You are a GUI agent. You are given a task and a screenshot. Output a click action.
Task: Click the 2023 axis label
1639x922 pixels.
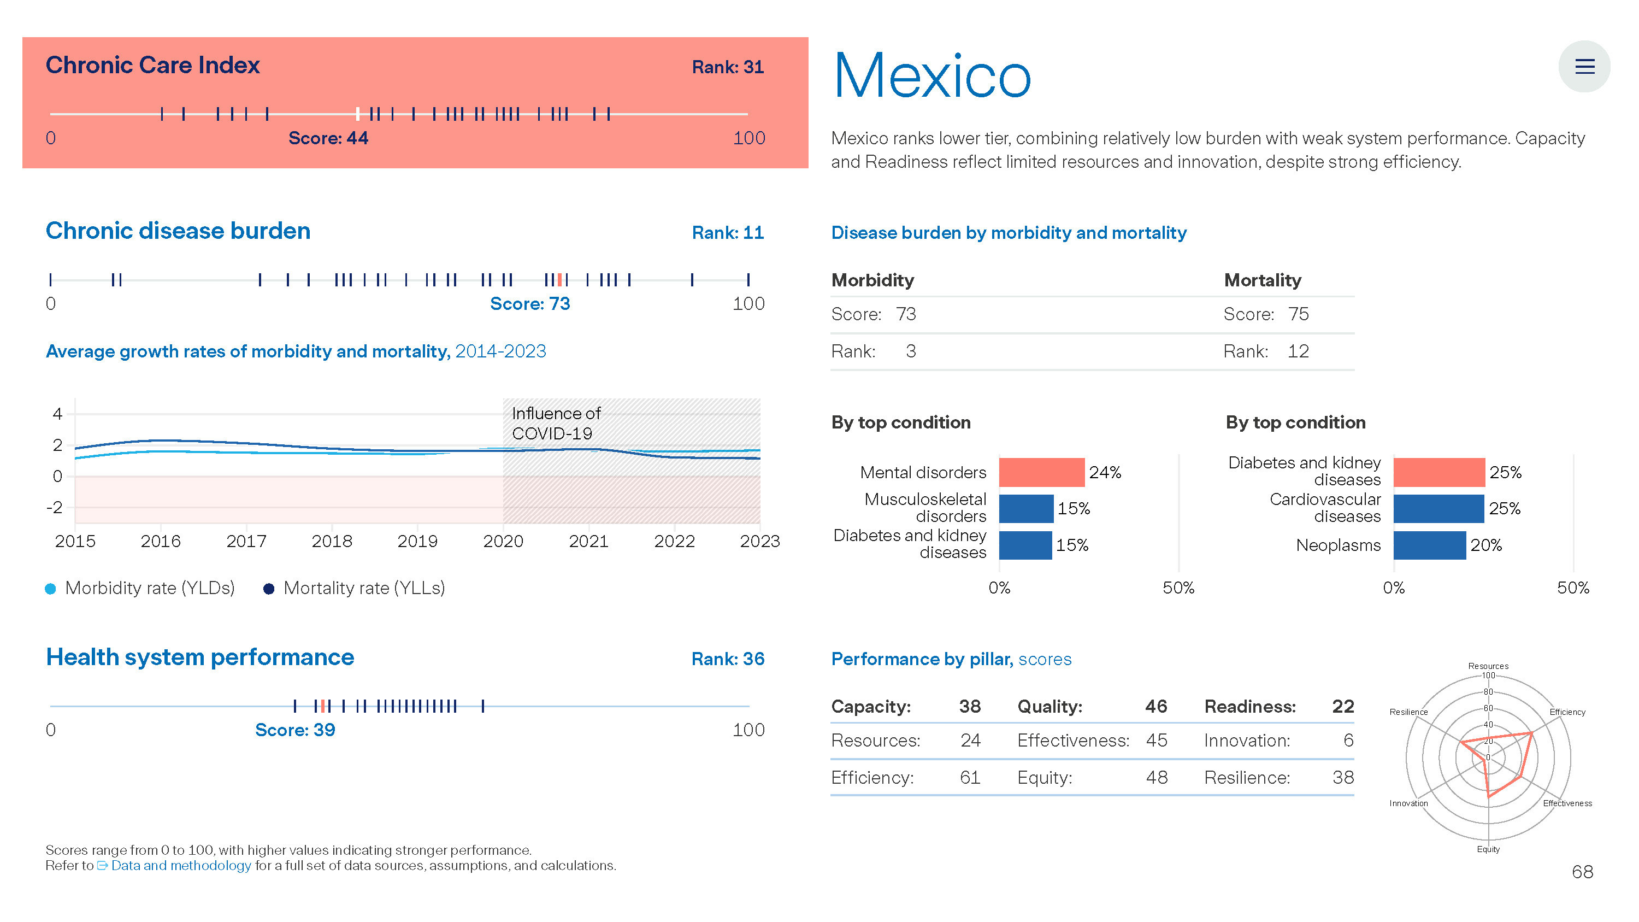tap(760, 542)
